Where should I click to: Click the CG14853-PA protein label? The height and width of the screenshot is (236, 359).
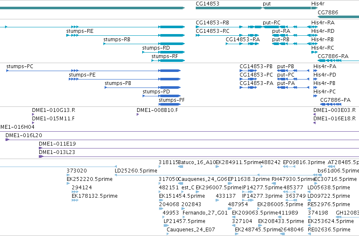[x=256, y=83]
